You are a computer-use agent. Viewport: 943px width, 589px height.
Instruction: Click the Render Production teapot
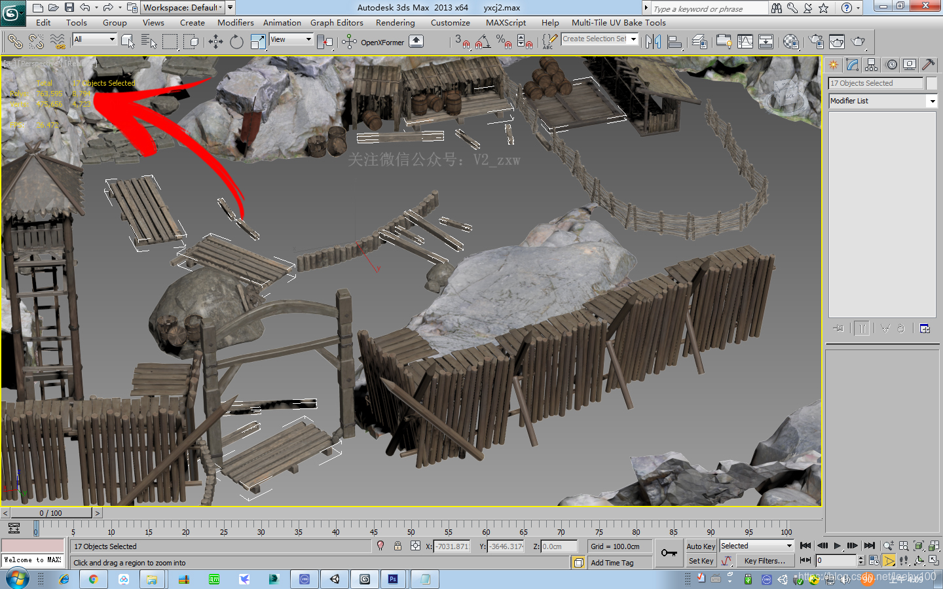tap(858, 42)
